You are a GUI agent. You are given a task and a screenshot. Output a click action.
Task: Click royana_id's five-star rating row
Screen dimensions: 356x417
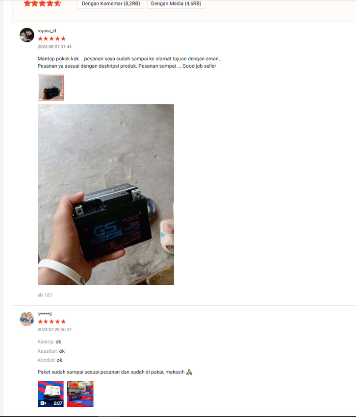pyautogui.click(x=51, y=39)
